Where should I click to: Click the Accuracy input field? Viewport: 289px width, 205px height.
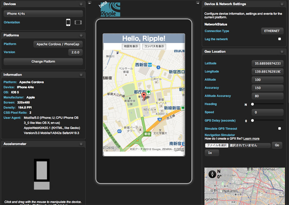click(268, 88)
